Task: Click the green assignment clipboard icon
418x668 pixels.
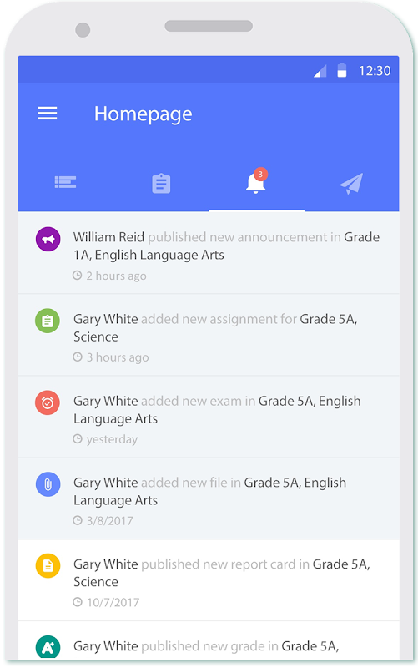Action: (48, 321)
